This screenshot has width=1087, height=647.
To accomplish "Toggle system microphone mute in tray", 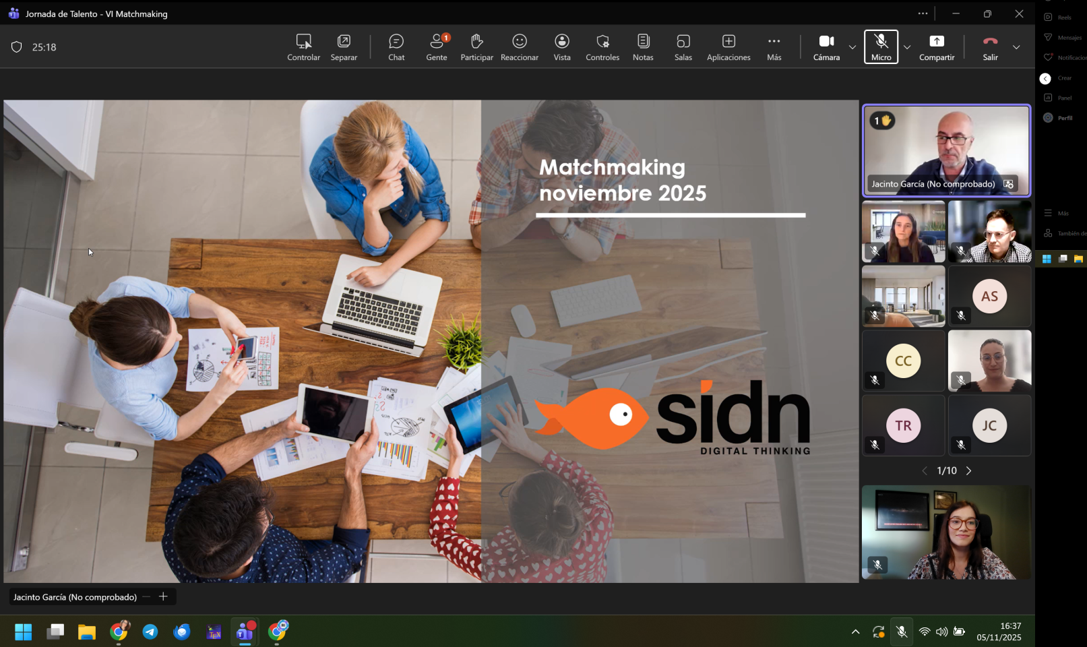I will (x=902, y=631).
